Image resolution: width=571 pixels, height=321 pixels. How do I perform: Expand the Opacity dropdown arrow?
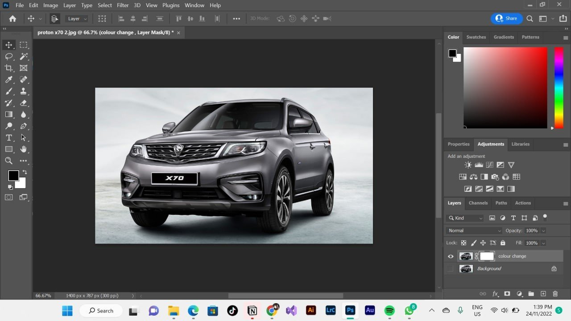(543, 230)
